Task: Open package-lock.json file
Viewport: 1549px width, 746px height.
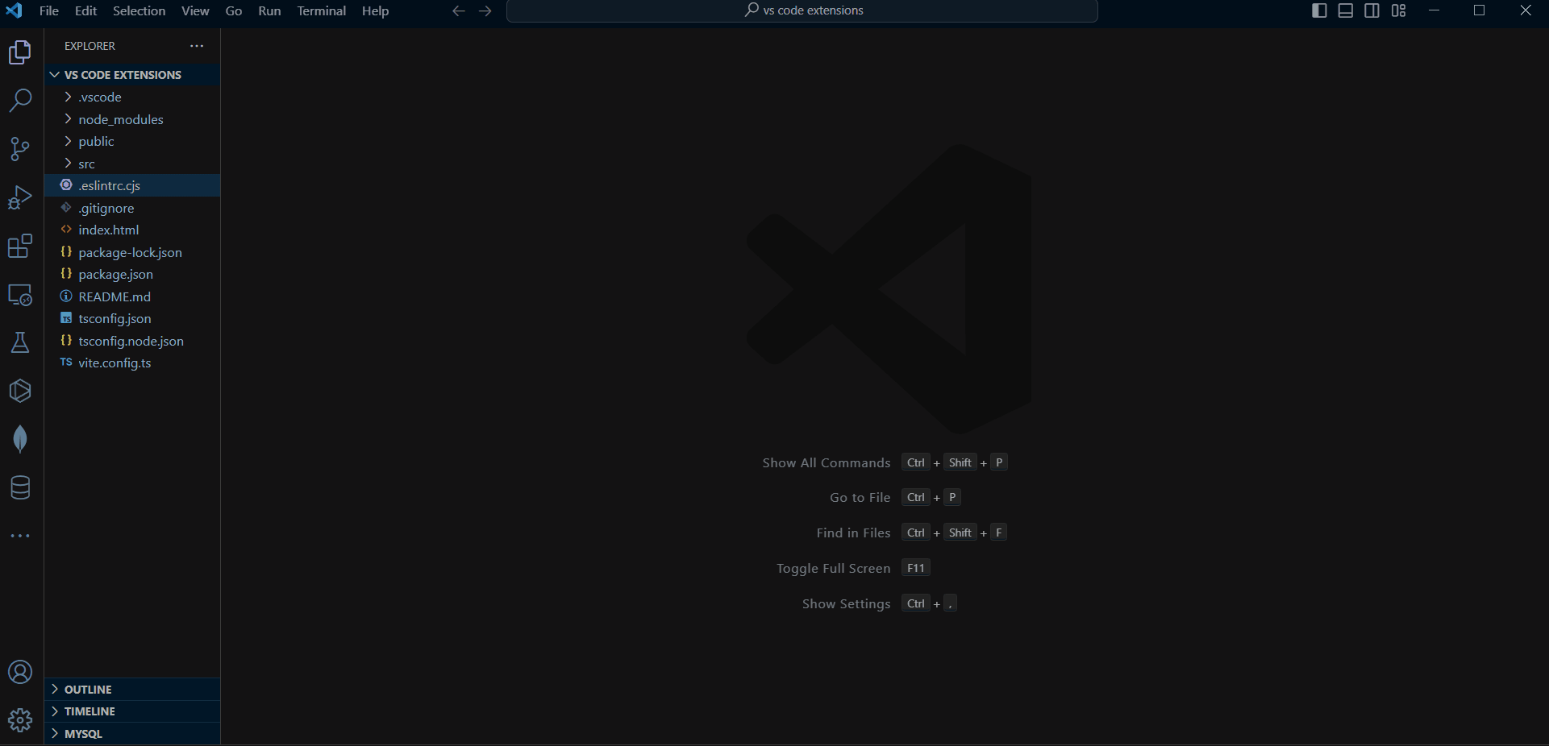Action: (132, 252)
